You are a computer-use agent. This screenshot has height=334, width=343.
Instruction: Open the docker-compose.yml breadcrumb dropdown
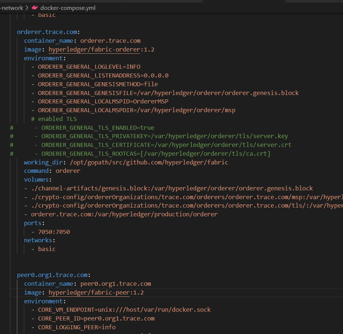68,8
